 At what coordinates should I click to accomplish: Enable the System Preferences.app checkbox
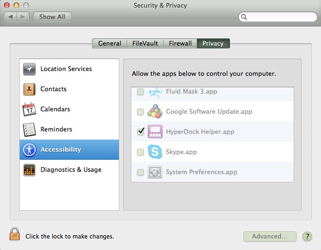coord(141,172)
